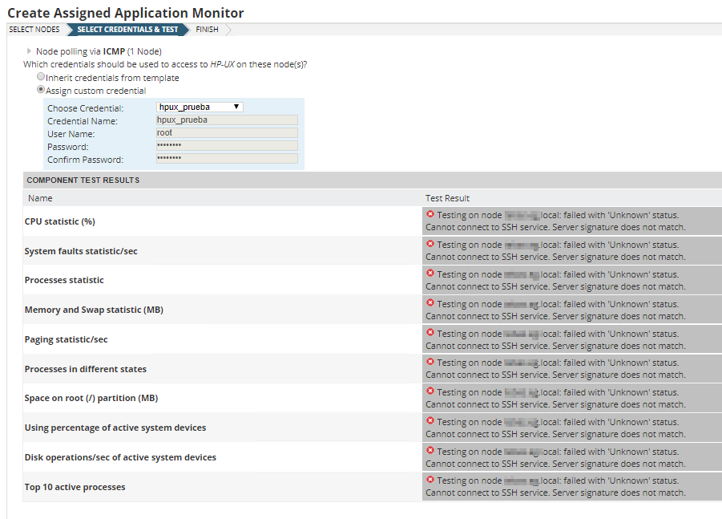Click the Password field
This screenshot has width=722, height=519.
[x=227, y=146]
